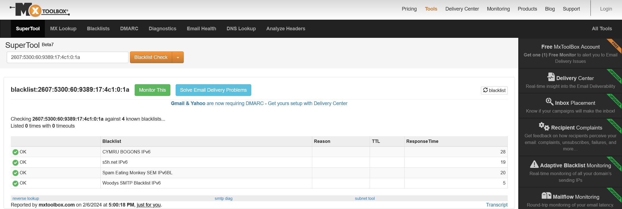Open the Free MxToolBox Account panel
The height and width of the screenshot is (209, 622).
pos(570,53)
